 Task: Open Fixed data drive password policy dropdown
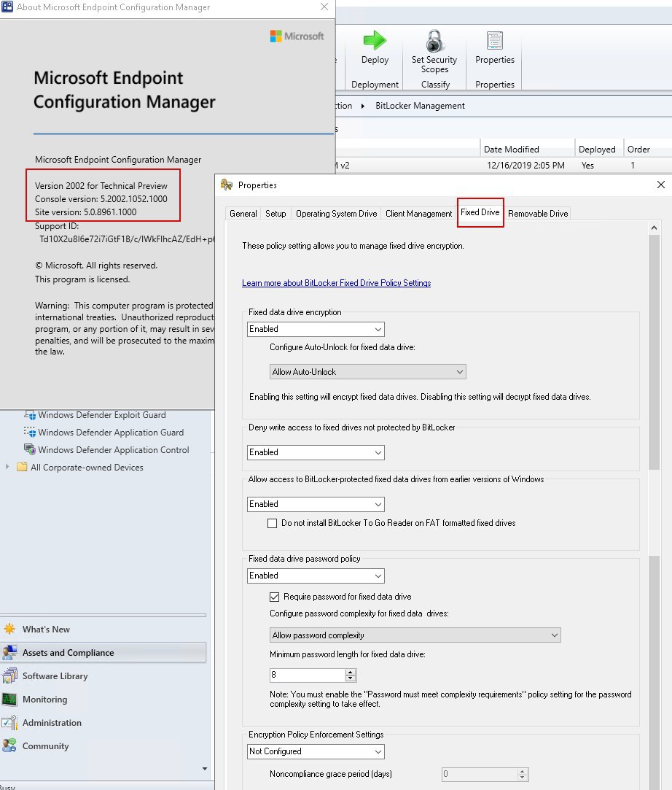point(316,576)
